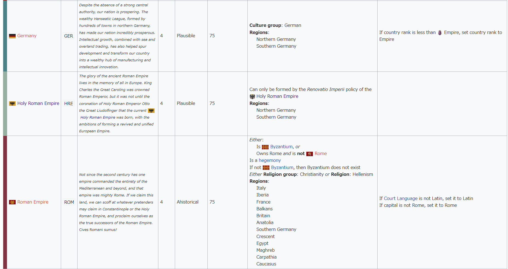The height and width of the screenshot is (269, 508).
Task: Click the 'Crescent' region entry
Action: [266, 236]
